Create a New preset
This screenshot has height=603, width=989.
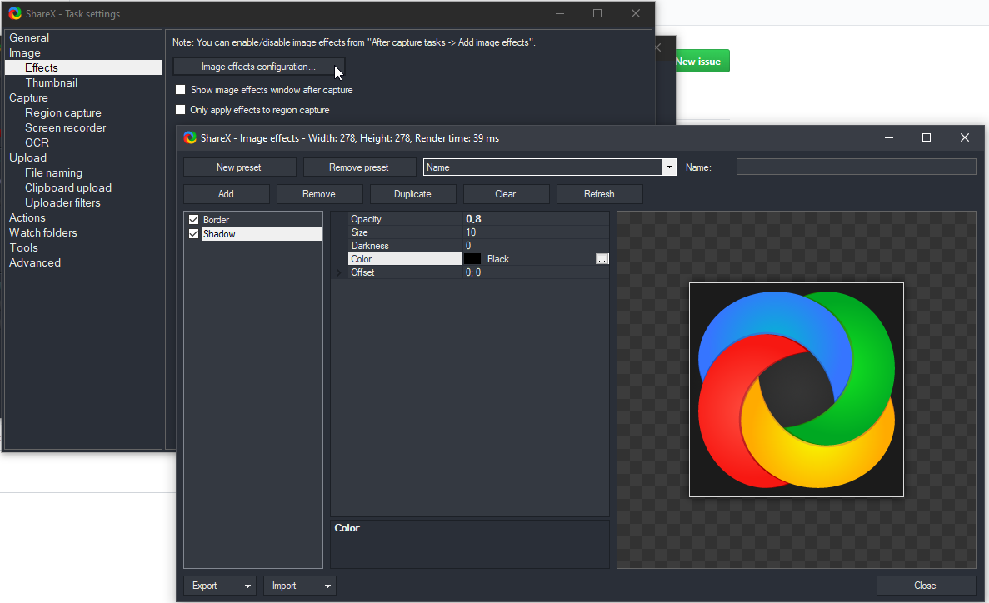239,167
